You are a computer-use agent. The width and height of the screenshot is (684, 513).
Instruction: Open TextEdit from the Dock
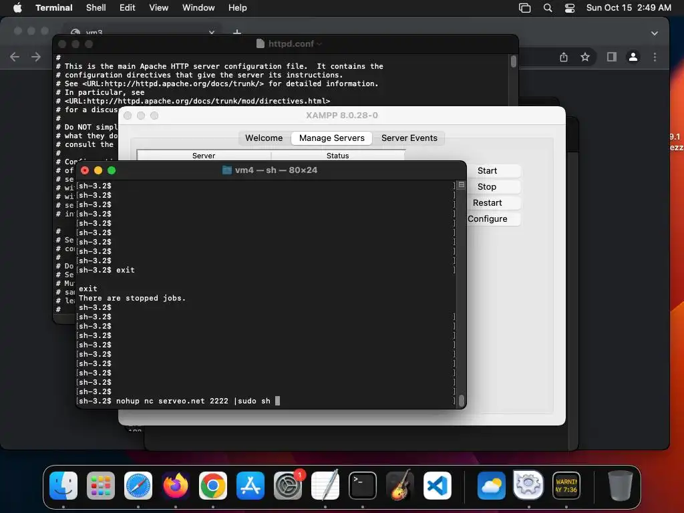coord(325,485)
